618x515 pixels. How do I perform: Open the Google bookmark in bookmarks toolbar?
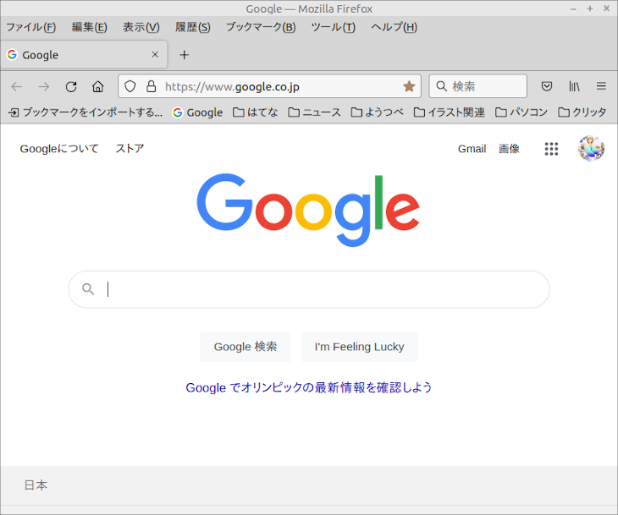[x=197, y=112]
